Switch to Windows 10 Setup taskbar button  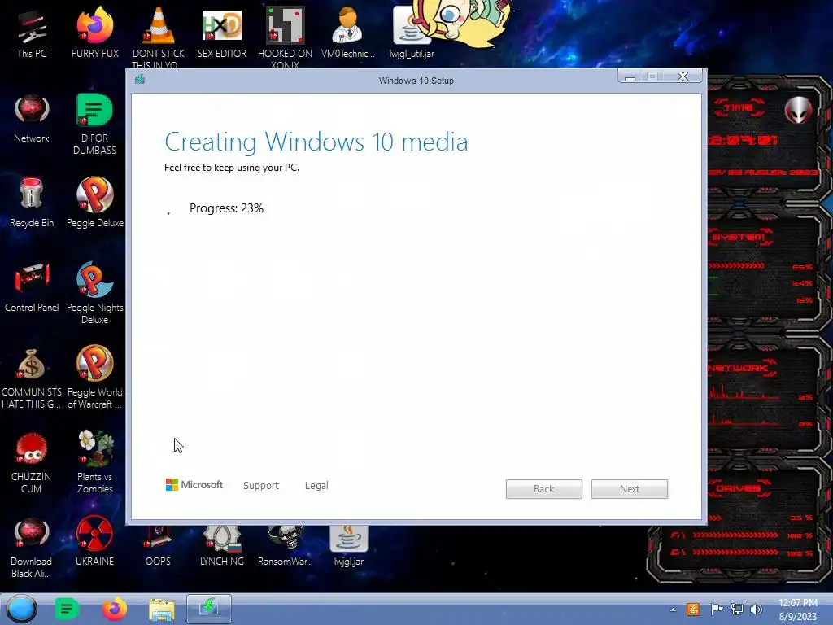point(209,609)
